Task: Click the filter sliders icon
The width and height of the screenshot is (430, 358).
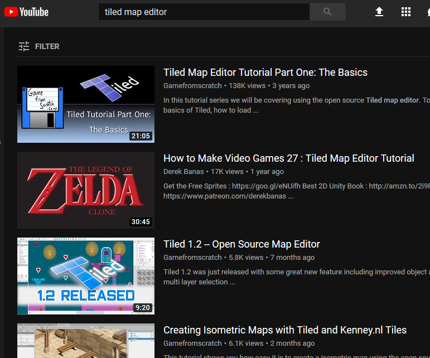Action: click(x=24, y=46)
